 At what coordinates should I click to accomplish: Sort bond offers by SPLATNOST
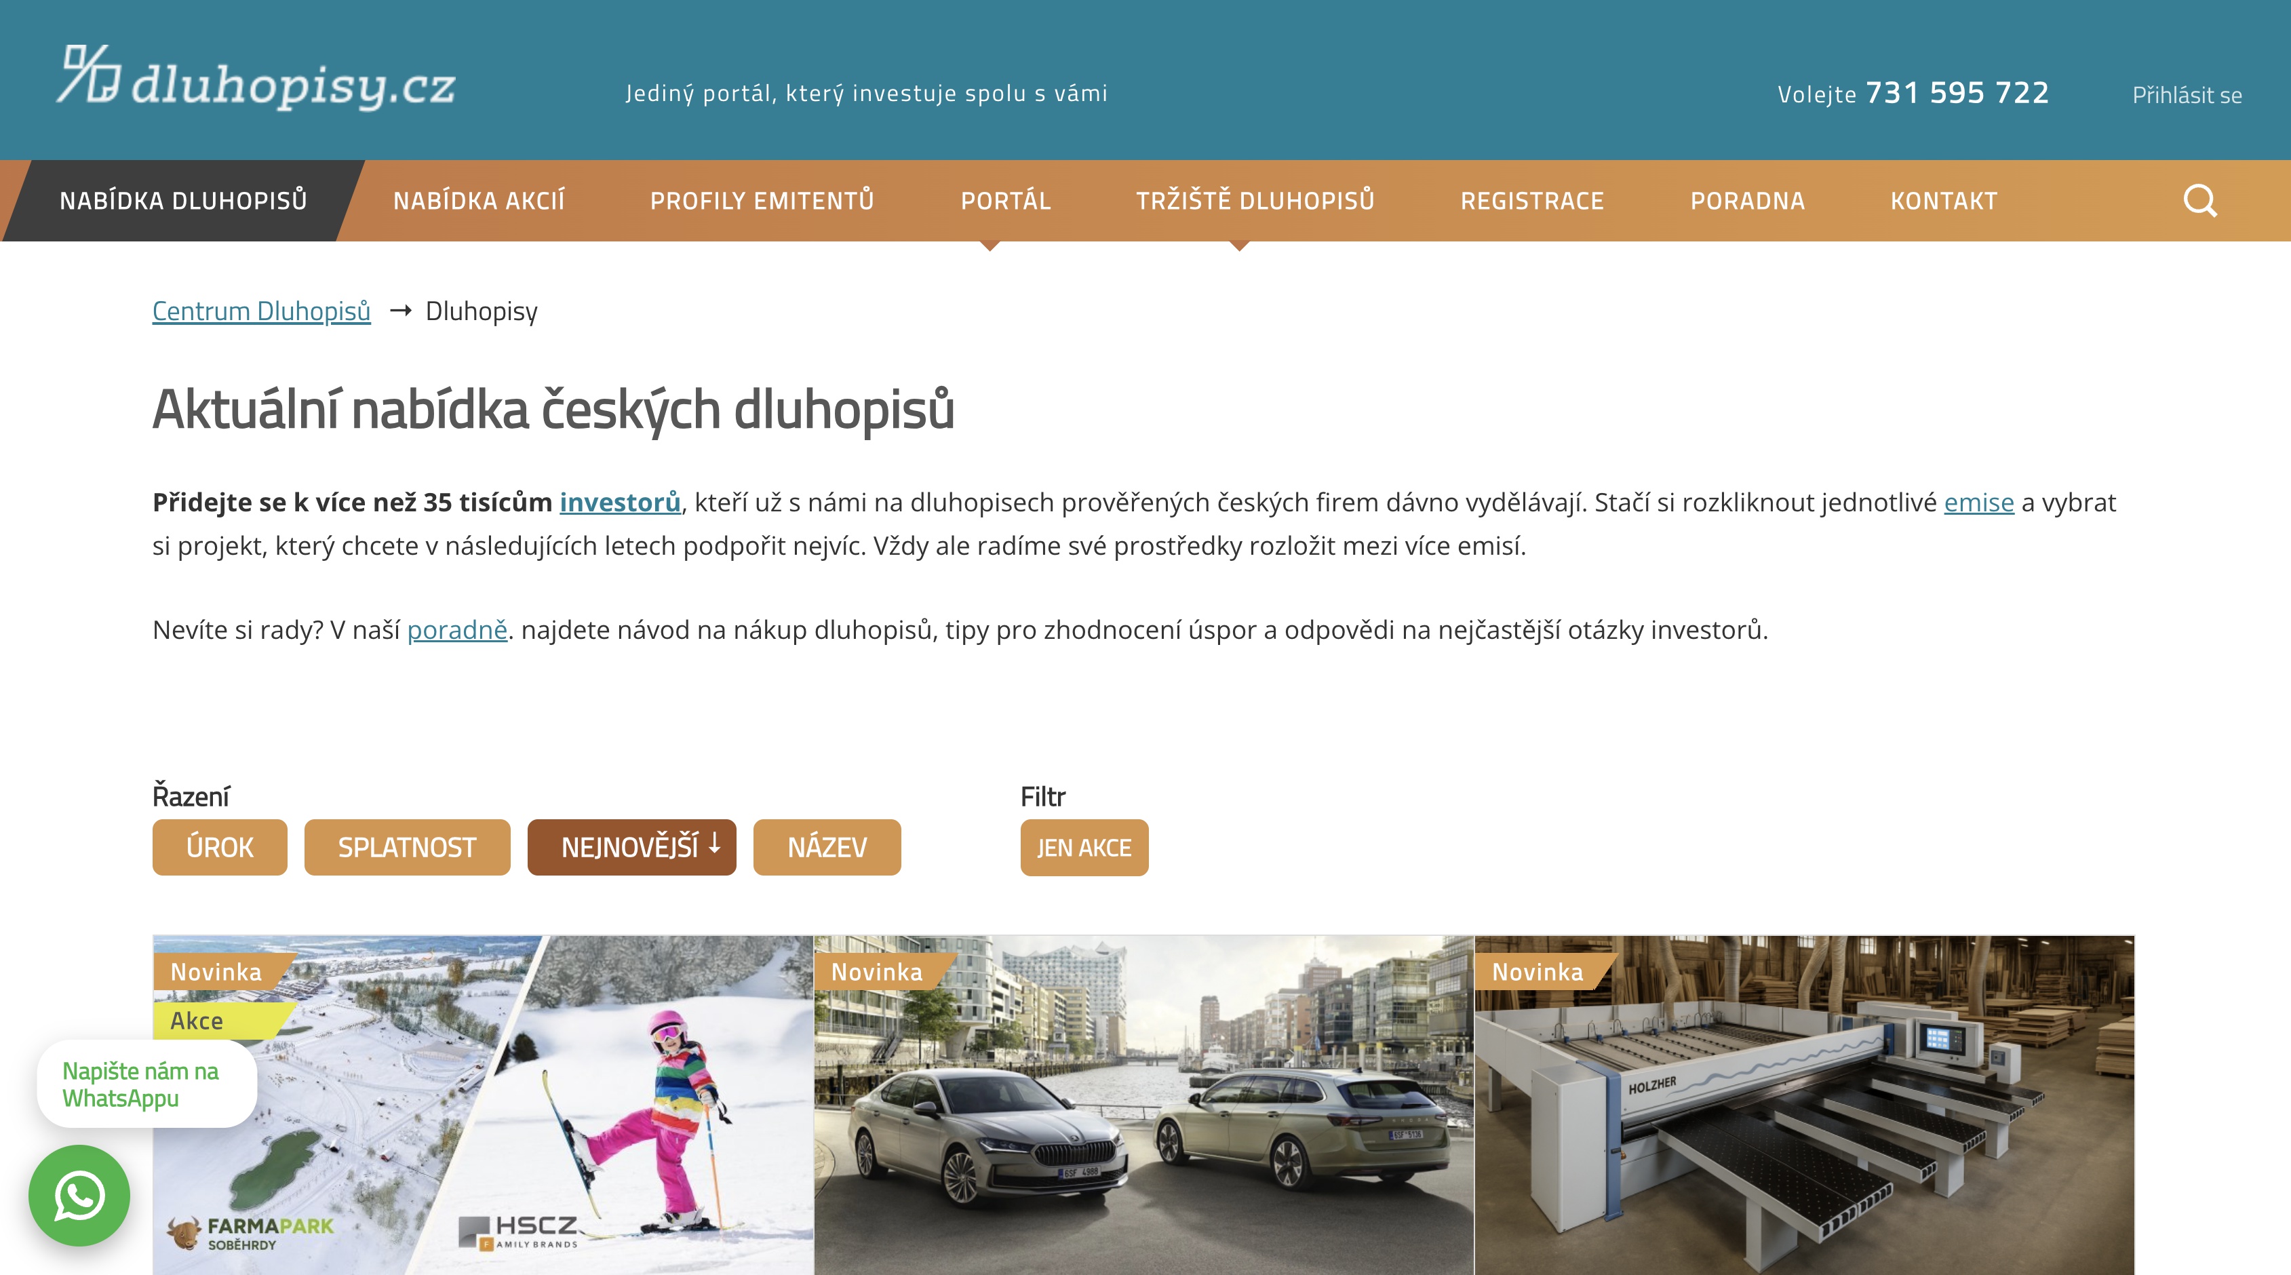coord(408,847)
